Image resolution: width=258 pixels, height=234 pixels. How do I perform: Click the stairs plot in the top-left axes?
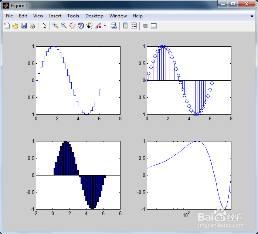(78, 80)
